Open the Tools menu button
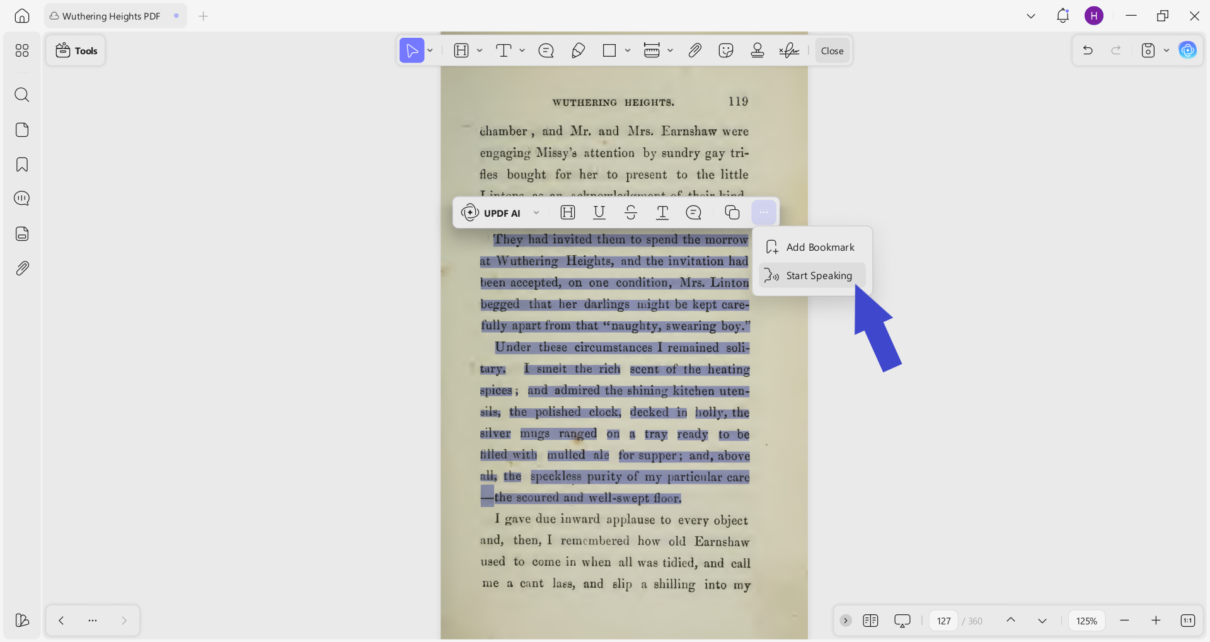The image size is (1210, 642). 76,50
